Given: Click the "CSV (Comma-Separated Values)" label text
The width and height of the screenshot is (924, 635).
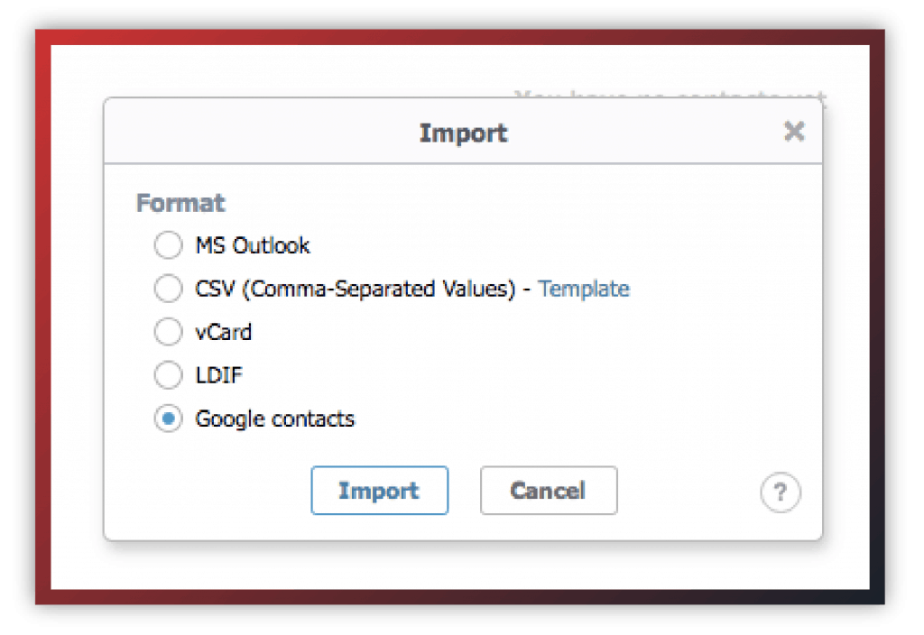Looking at the screenshot, I should coord(356,290).
